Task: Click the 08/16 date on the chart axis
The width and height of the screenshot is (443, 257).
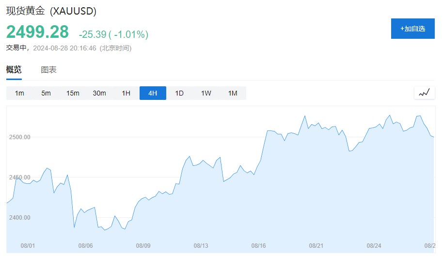Action: pyautogui.click(x=259, y=246)
